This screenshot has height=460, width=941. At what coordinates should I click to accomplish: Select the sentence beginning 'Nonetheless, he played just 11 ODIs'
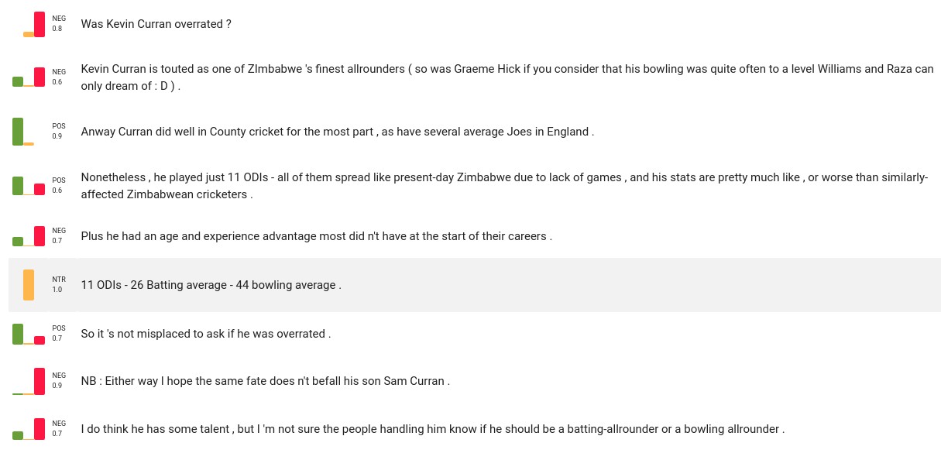(503, 186)
